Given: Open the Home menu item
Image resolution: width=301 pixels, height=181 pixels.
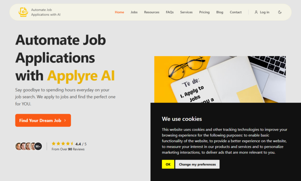Looking at the screenshot, I should coord(119,12).
